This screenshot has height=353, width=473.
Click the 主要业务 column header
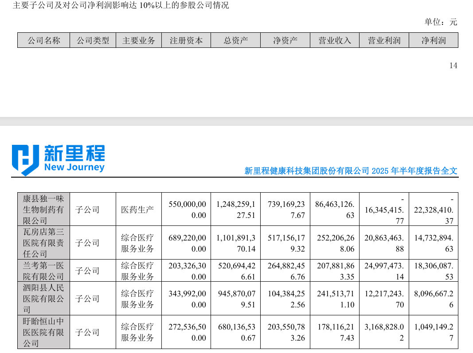139,40
